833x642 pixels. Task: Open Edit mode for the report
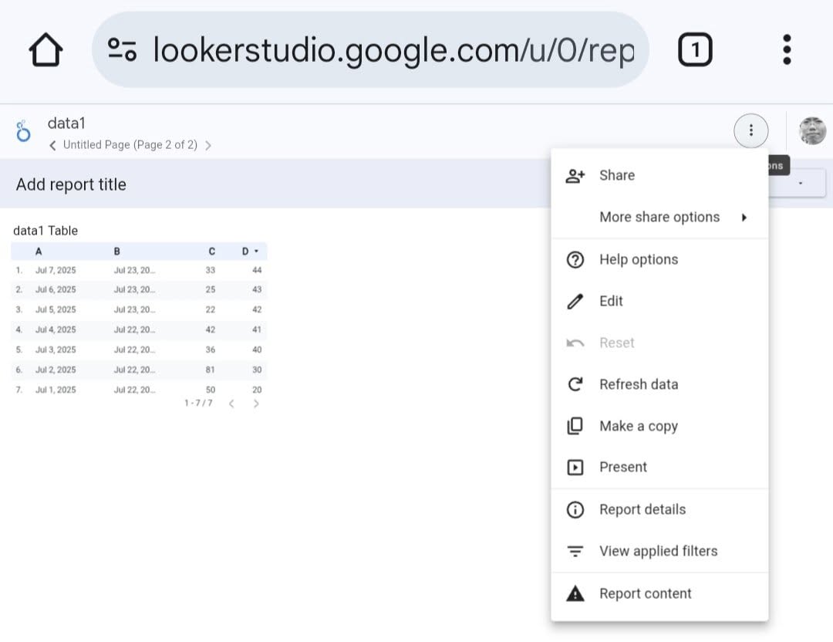611,301
